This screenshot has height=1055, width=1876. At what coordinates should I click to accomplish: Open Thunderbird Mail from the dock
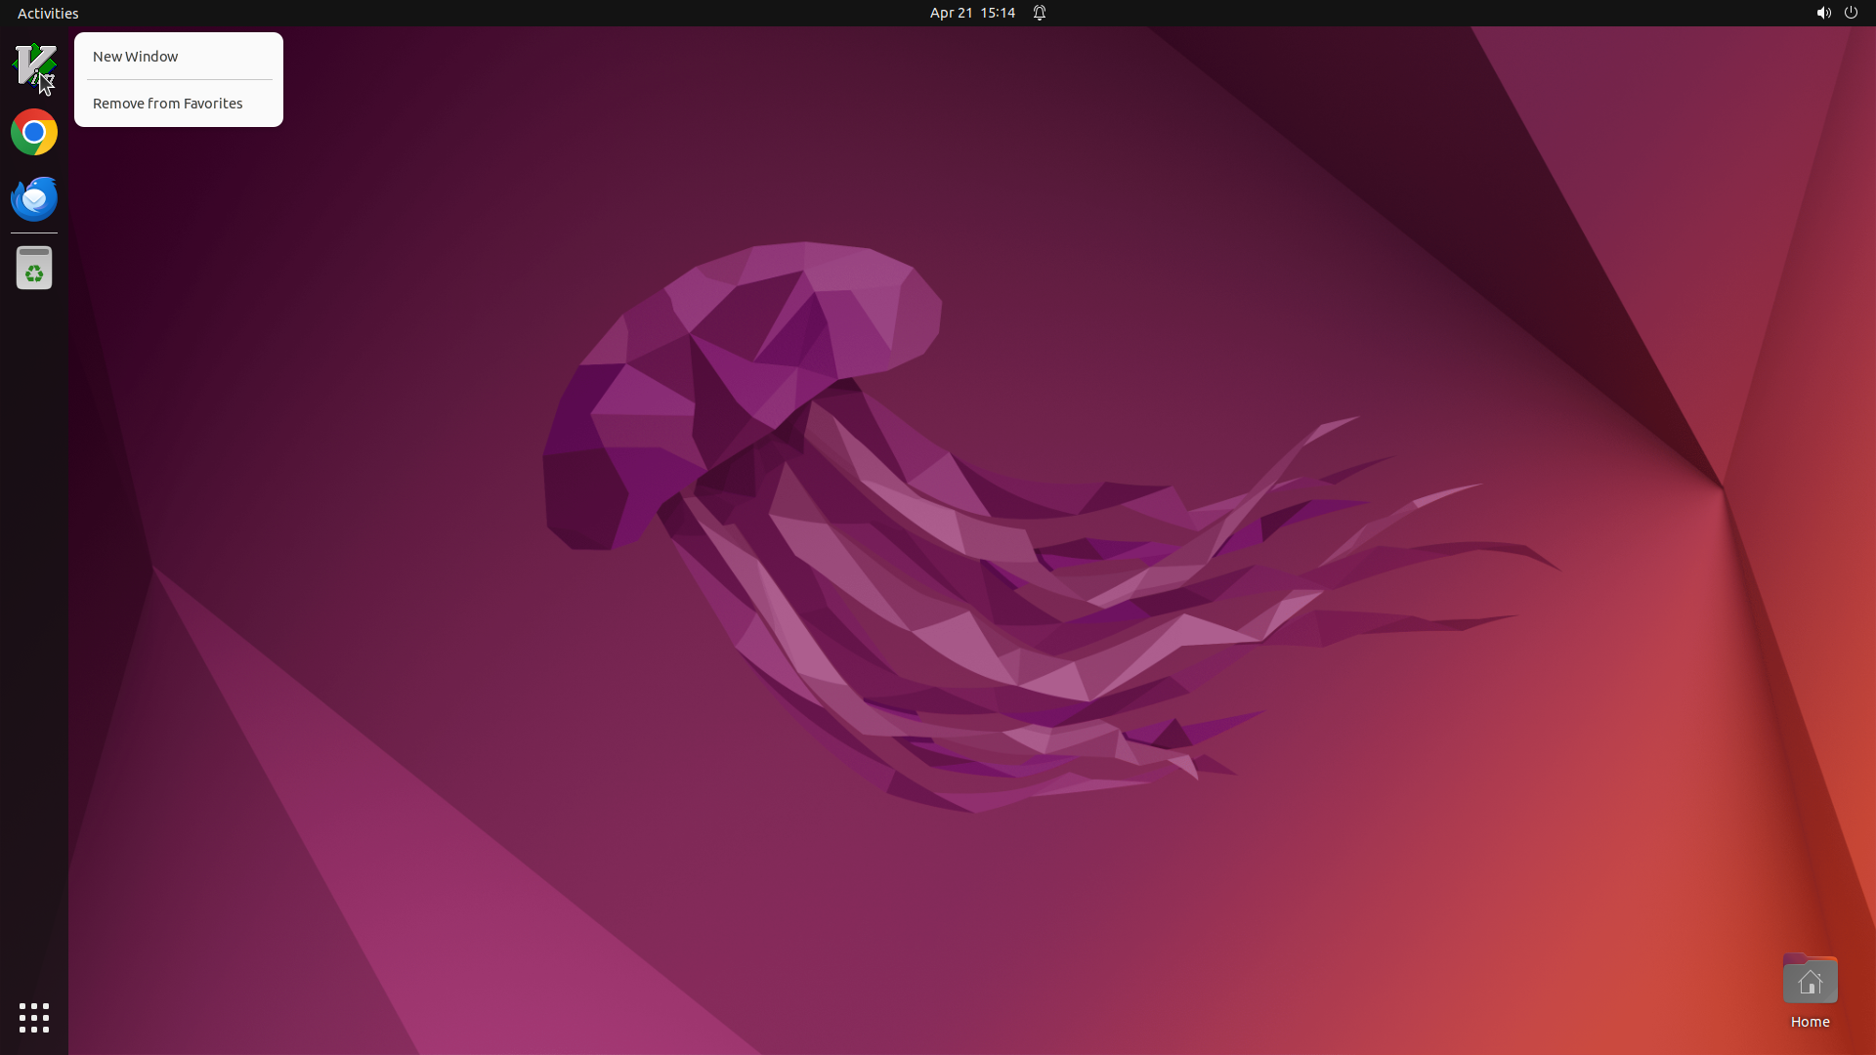pyautogui.click(x=34, y=198)
